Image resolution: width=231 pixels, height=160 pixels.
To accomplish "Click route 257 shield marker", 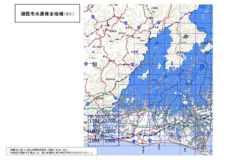I will click(93, 17).
